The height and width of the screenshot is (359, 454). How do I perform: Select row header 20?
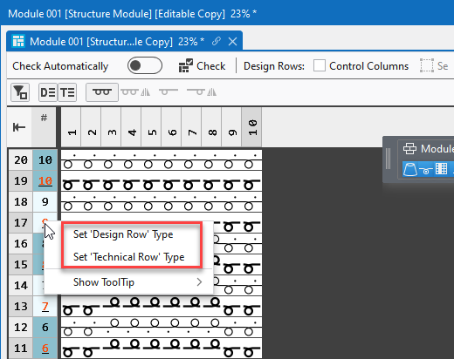click(21, 159)
